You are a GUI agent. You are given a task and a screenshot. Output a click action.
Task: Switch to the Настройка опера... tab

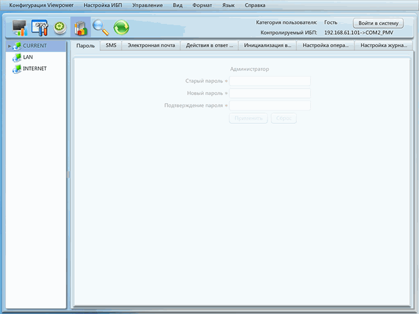point(326,45)
